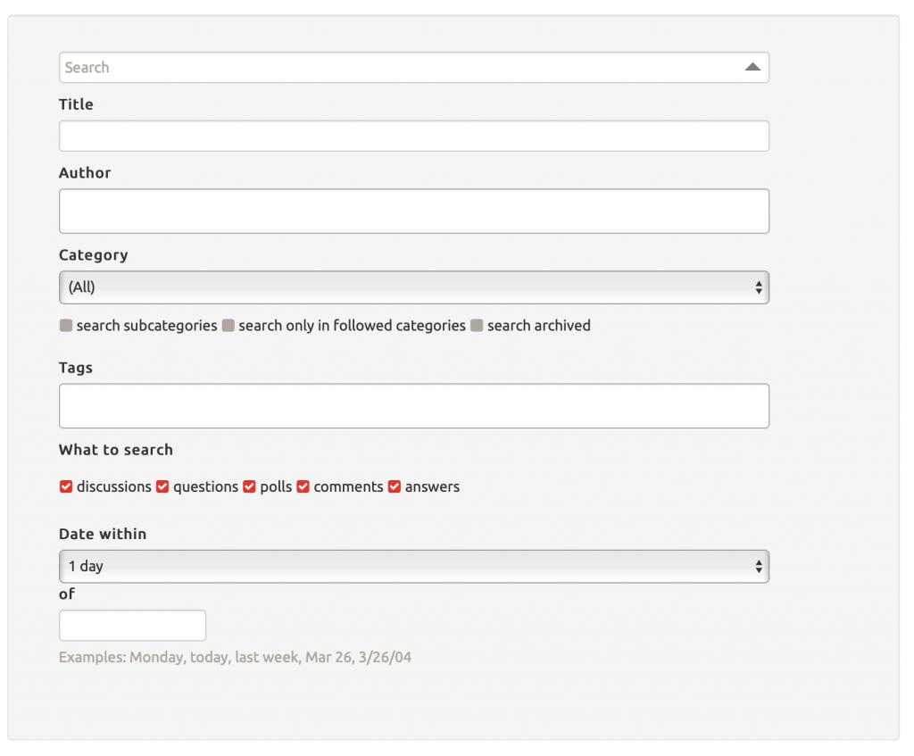914x756 pixels.
Task: Uncheck the answers checkbox
Action: click(395, 486)
